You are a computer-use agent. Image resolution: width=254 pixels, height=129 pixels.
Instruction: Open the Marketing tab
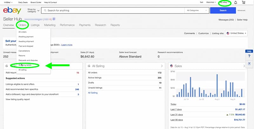point(50,25)
